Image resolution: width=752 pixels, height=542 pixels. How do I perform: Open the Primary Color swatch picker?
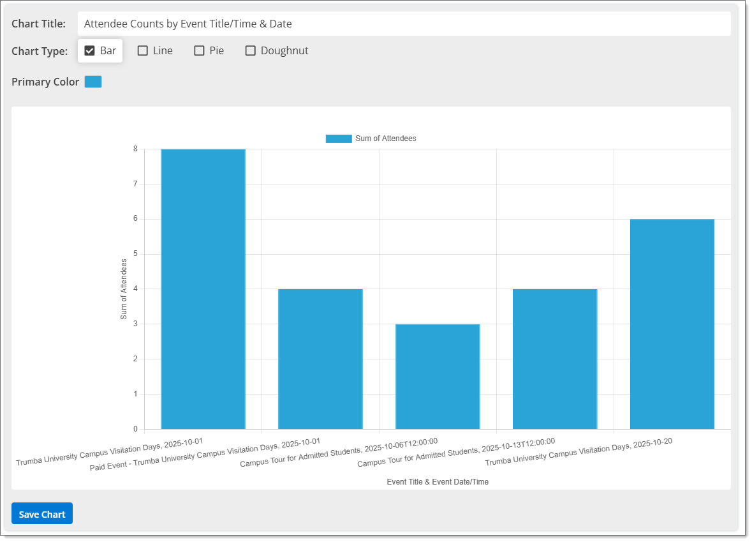pyautogui.click(x=93, y=82)
